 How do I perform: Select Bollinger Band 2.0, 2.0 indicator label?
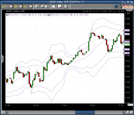[27, 15]
